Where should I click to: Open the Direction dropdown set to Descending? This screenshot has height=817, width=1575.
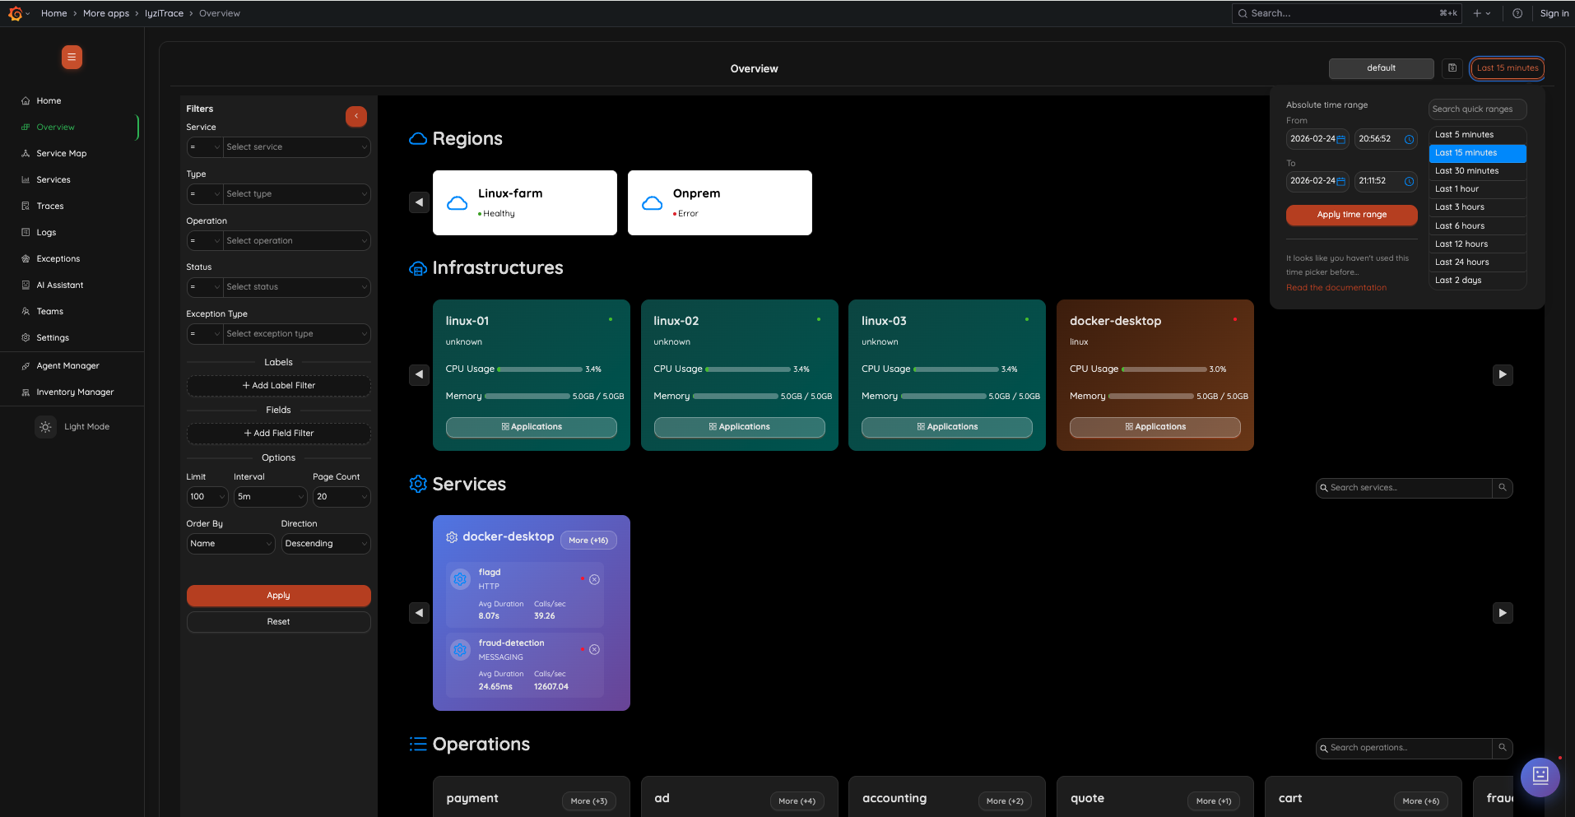click(326, 544)
